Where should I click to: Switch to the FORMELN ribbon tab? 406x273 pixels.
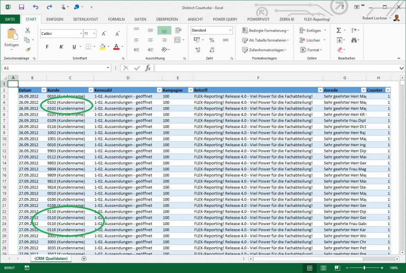click(x=116, y=19)
